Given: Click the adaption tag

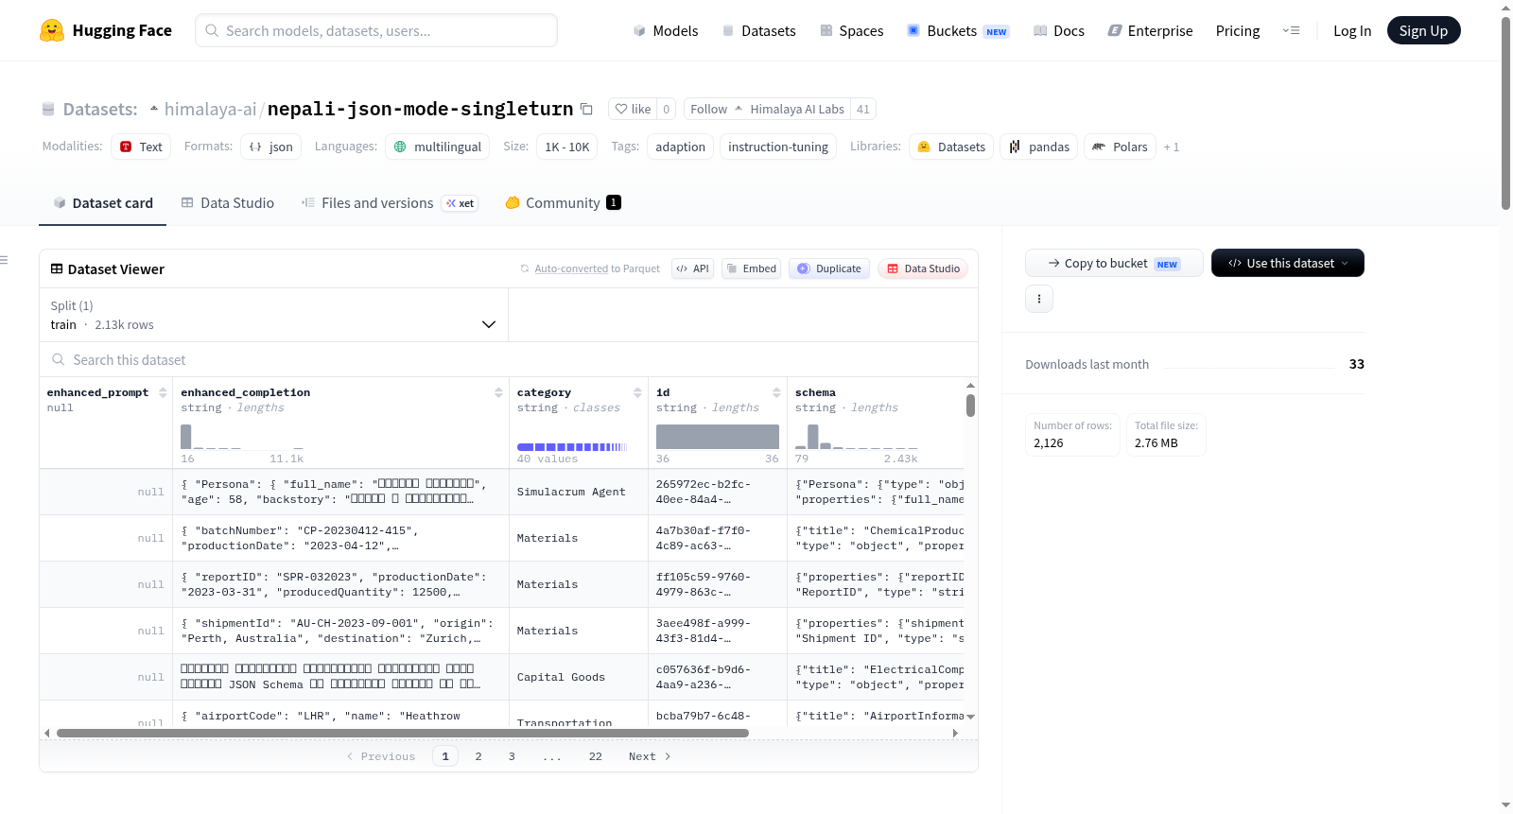Looking at the screenshot, I should pyautogui.click(x=680, y=147).
